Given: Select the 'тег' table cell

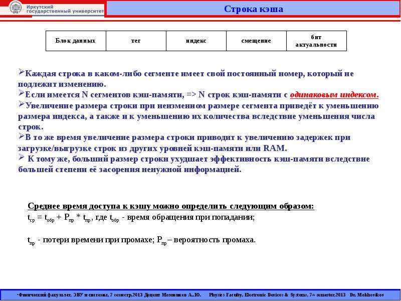Looking at the screenshot, I should coord(136,41).
